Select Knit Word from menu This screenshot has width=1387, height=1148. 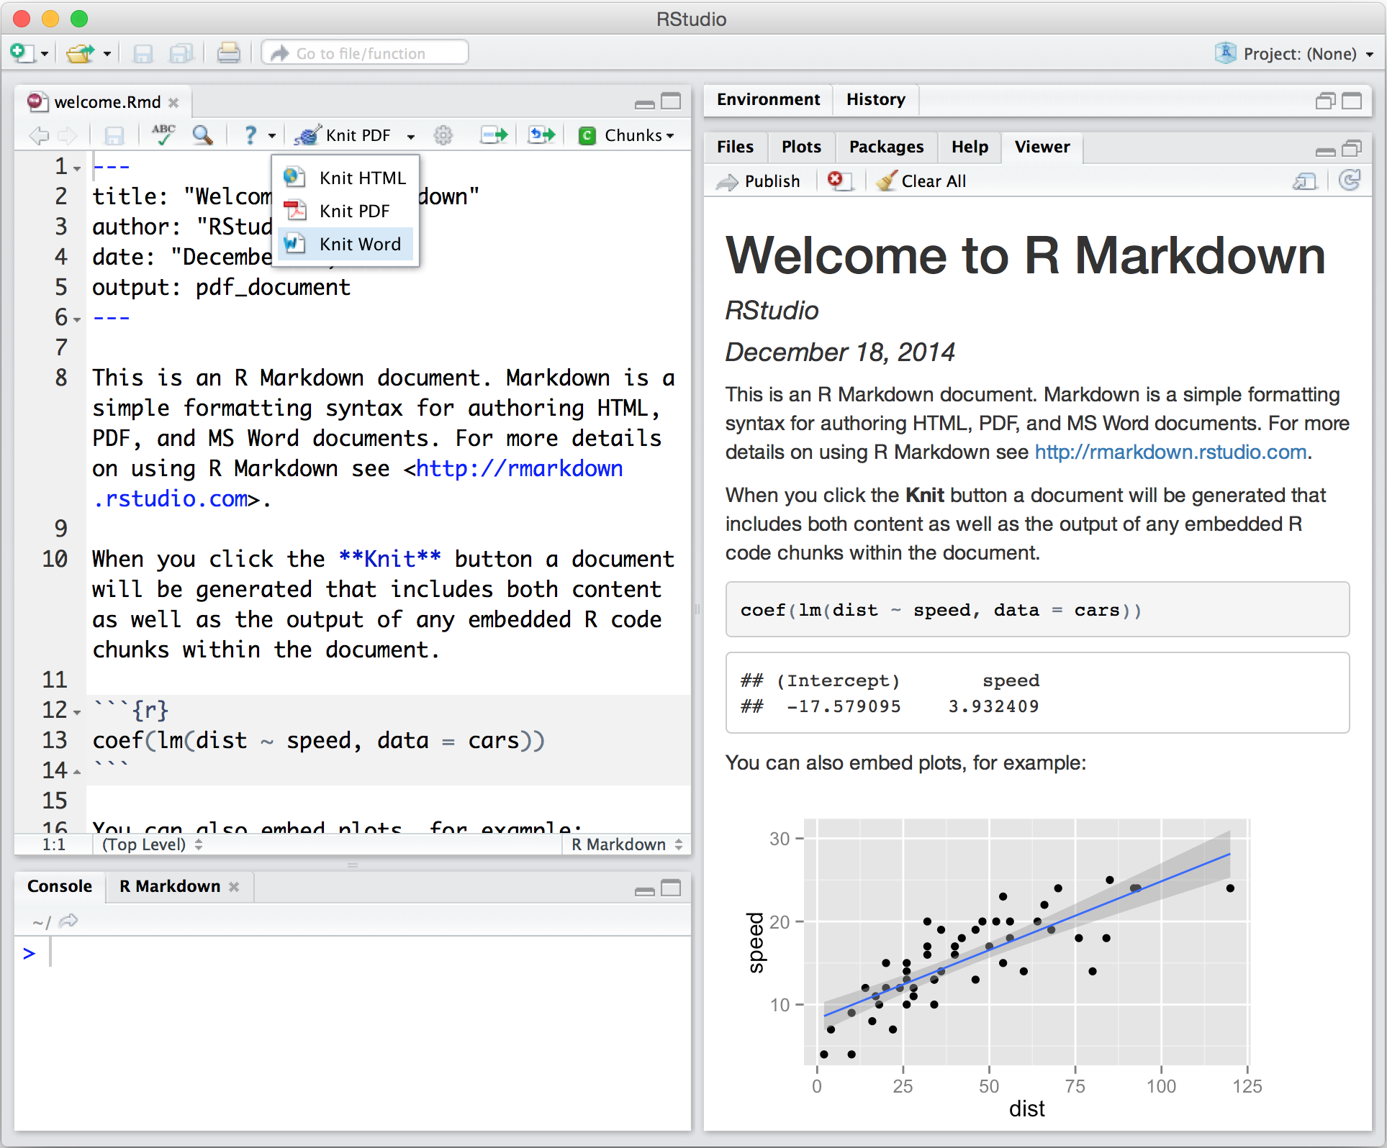pyautogui.click(x=359, y=244)
